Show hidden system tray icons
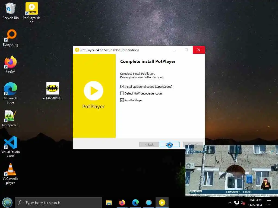278x208 pixels. point(230,203)
